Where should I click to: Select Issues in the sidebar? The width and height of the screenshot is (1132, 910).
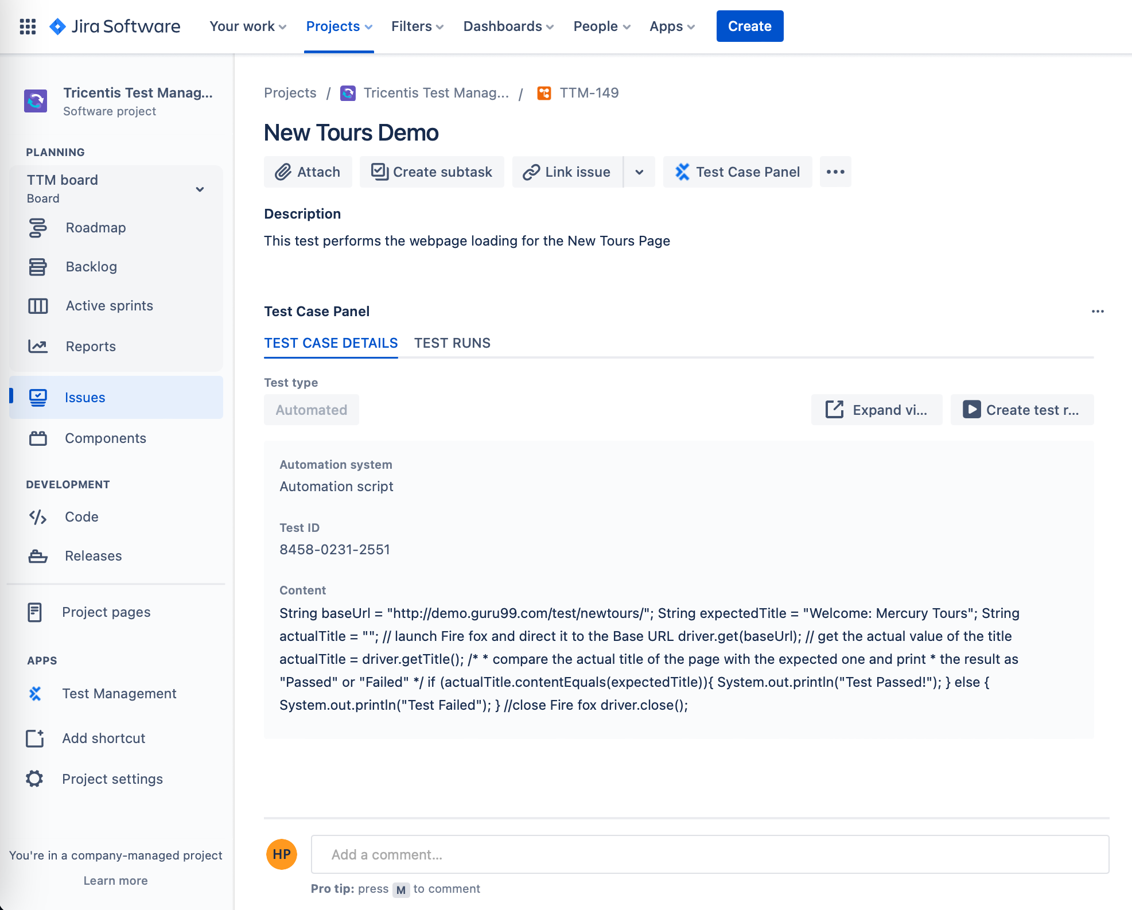click(x=116, y=398)
